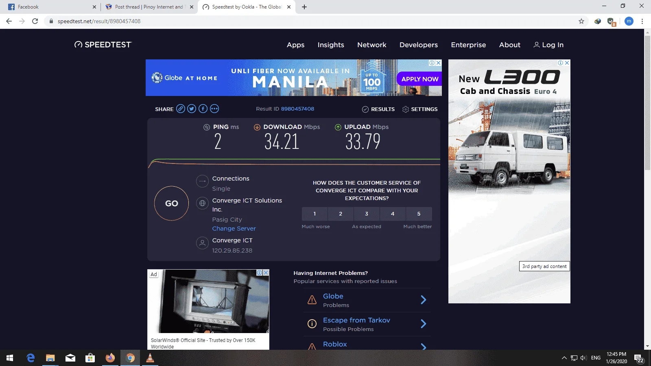Viewport: 651px width, 366px height.
Task: Close the SolarWinds ad
Action: tap(266, 272)
